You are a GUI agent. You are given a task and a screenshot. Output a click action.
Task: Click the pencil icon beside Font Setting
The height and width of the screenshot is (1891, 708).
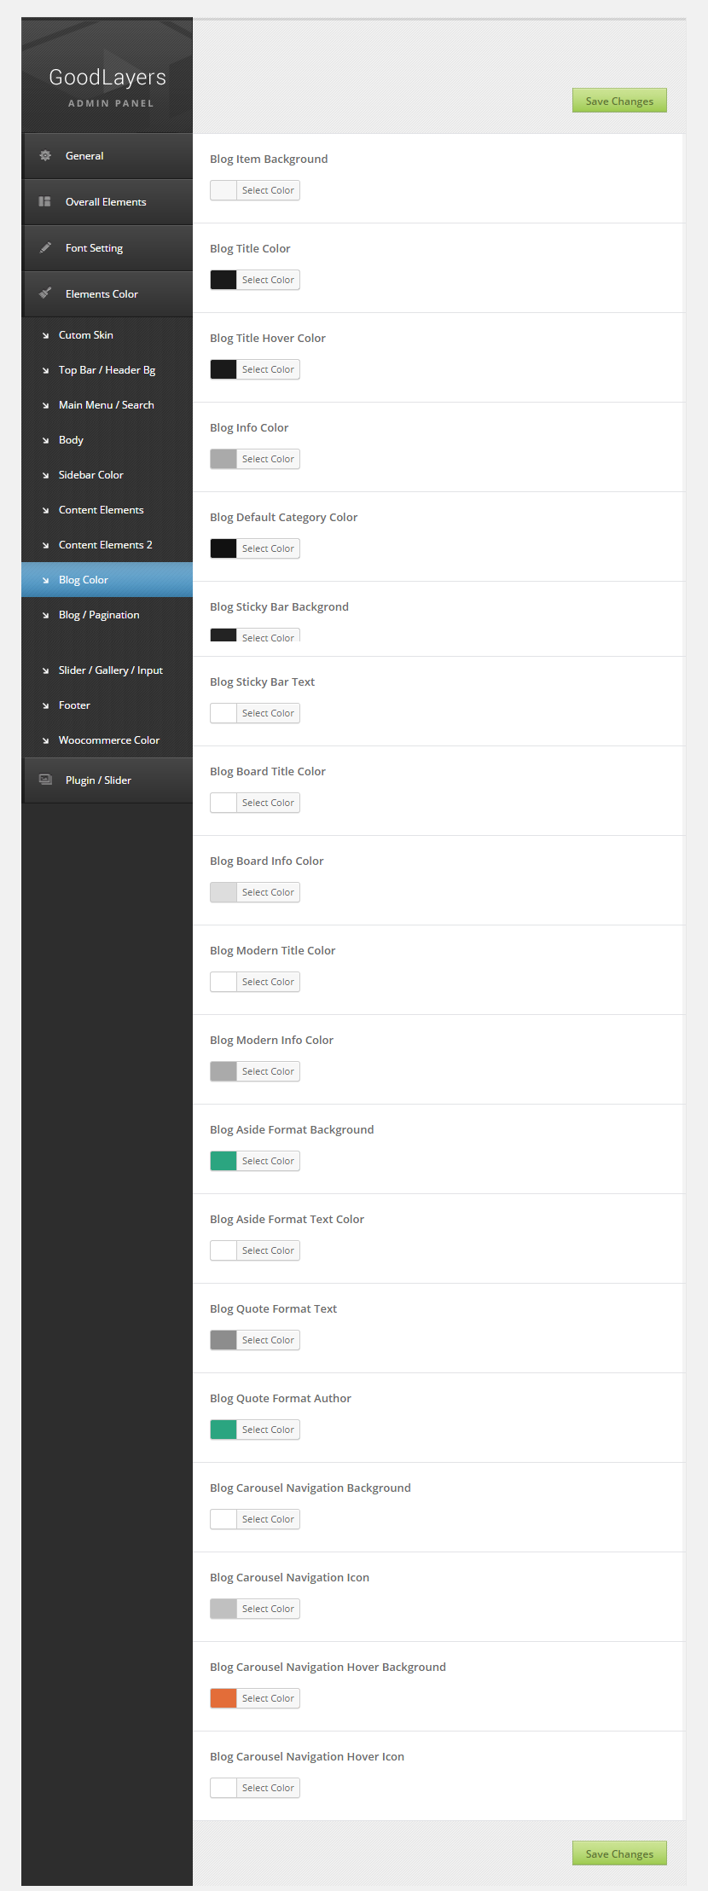pyautogui.click(x=45, y=248)
